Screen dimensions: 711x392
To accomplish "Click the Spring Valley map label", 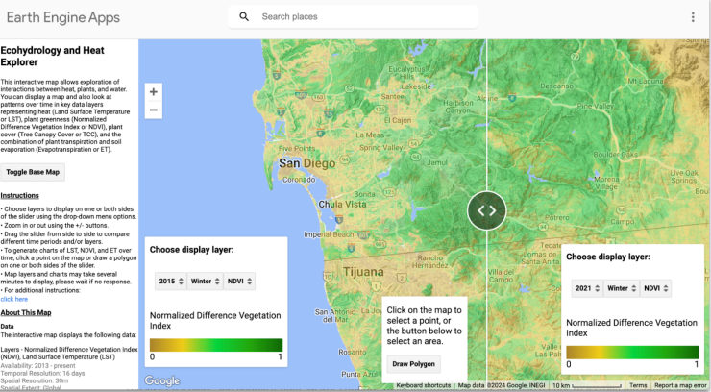I will (x=380, y=148).
